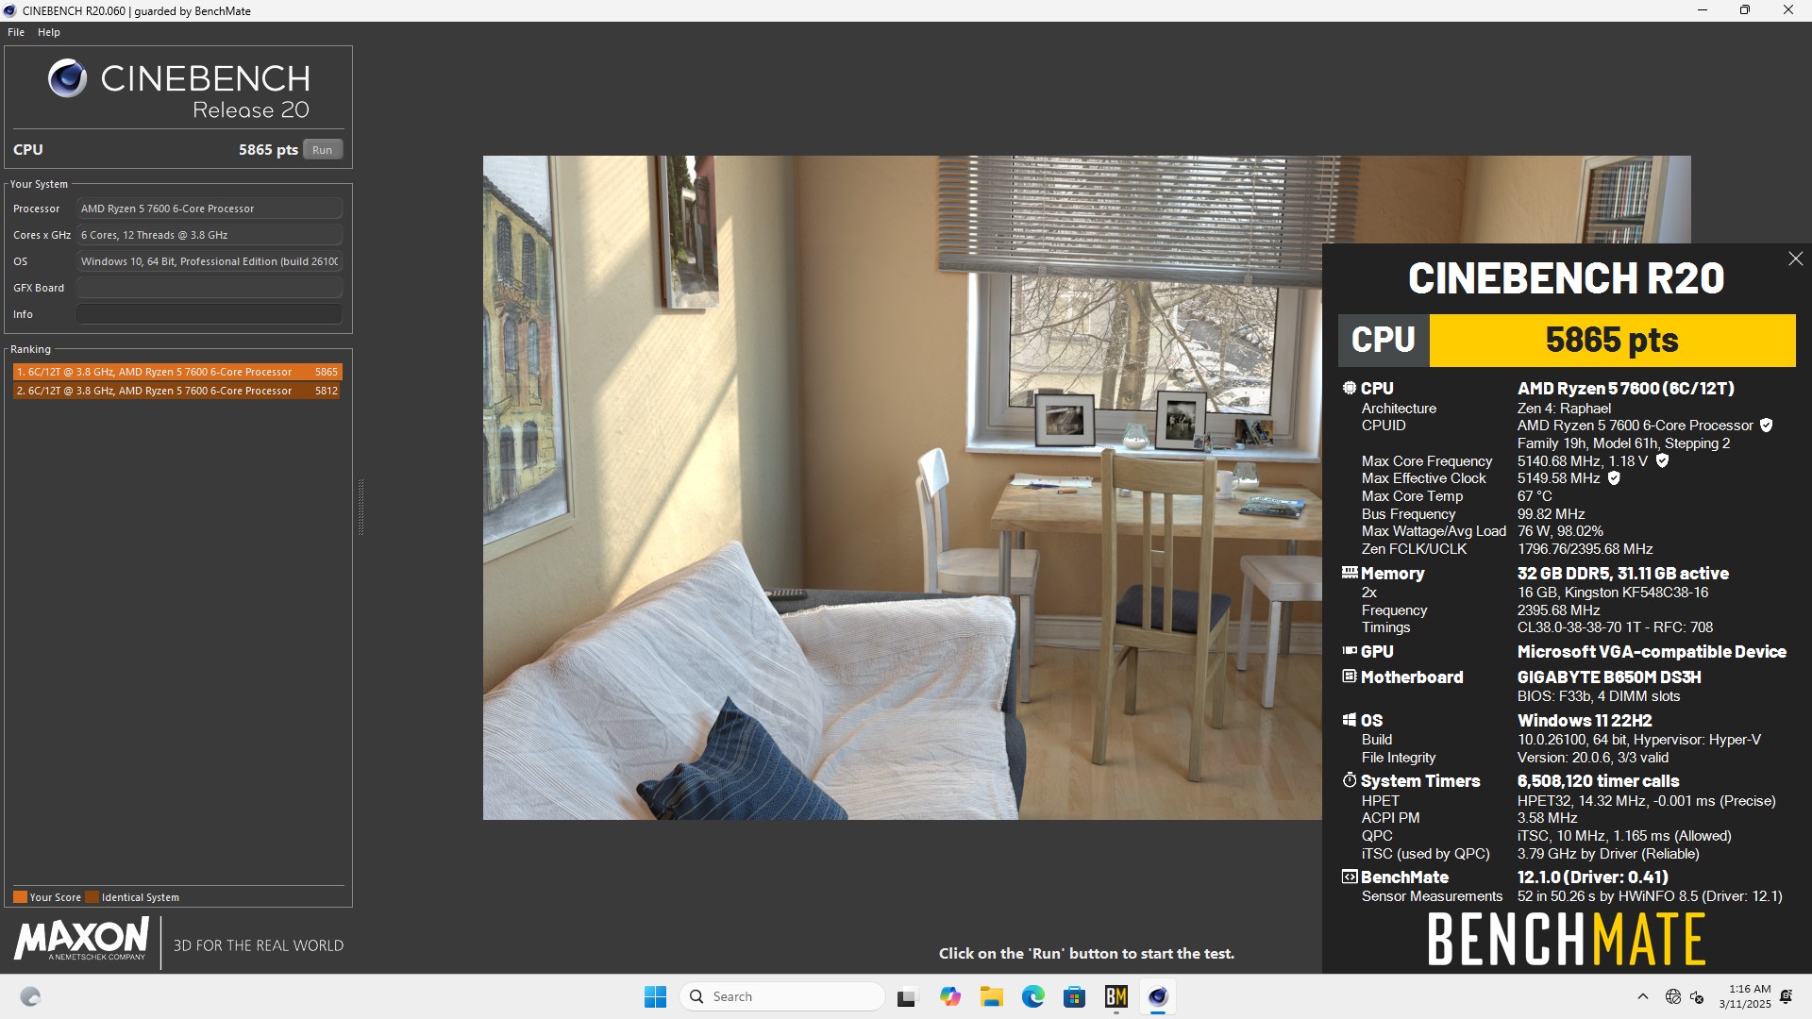Screen dimensions: 1812x1019
Task: Click 'CL38.0-38-38-70 1T - RFC: 708' timings text
Action: pyautogui.click(x=1615, y=627)
